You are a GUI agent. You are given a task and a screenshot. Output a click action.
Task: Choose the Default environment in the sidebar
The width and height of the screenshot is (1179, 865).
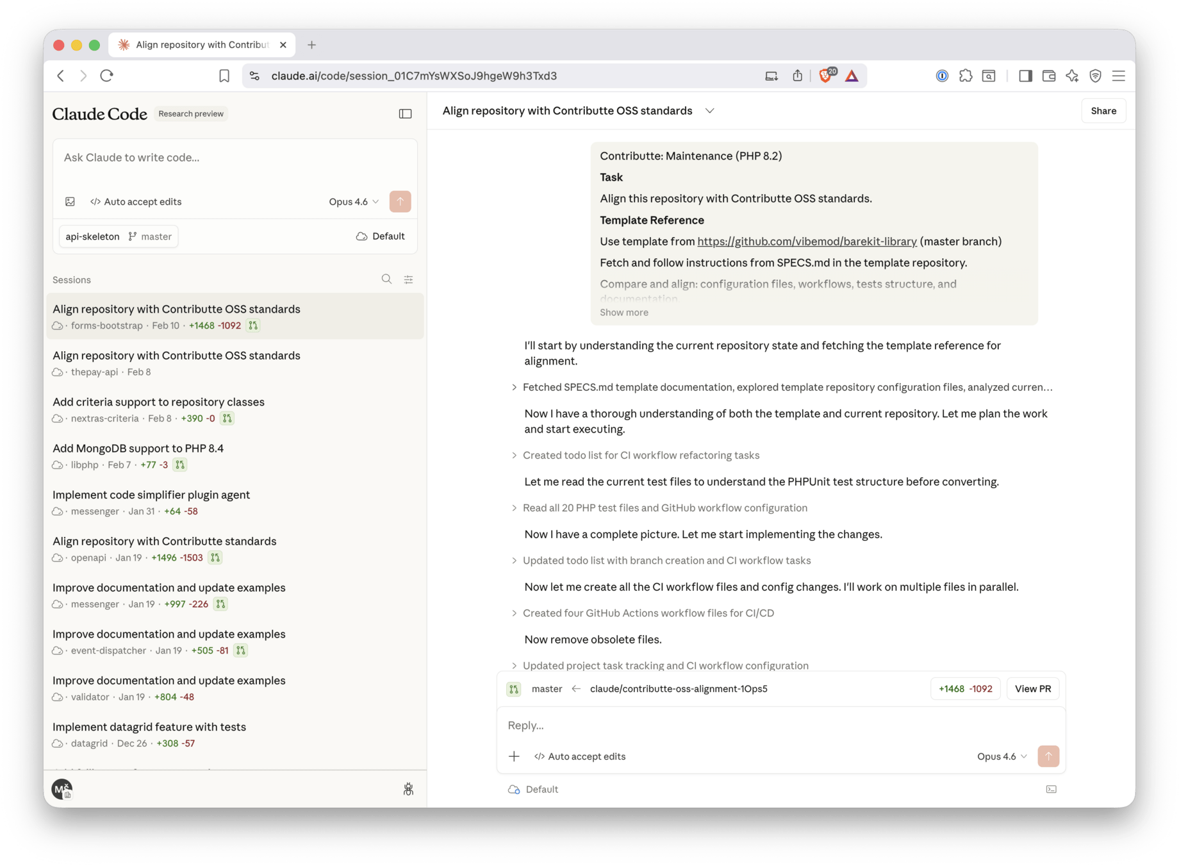381,236
